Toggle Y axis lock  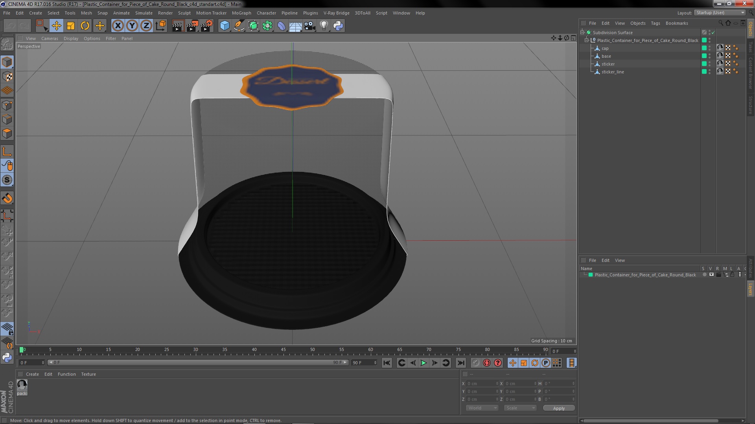coord(132,26)
